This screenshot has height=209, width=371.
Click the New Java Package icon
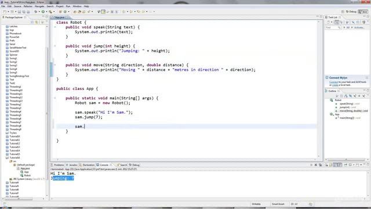pos(60,12)
